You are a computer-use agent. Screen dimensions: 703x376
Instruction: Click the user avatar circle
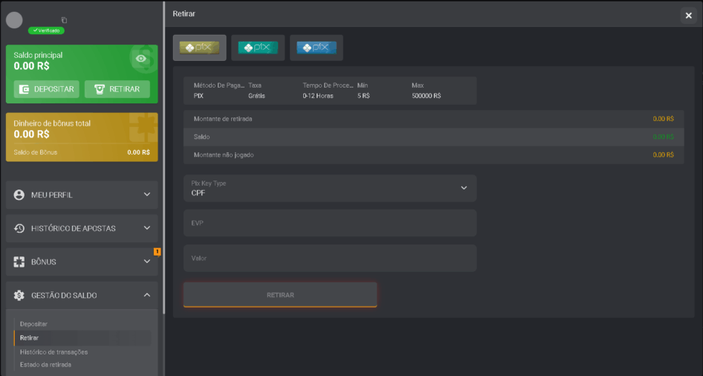pos(15,20)
